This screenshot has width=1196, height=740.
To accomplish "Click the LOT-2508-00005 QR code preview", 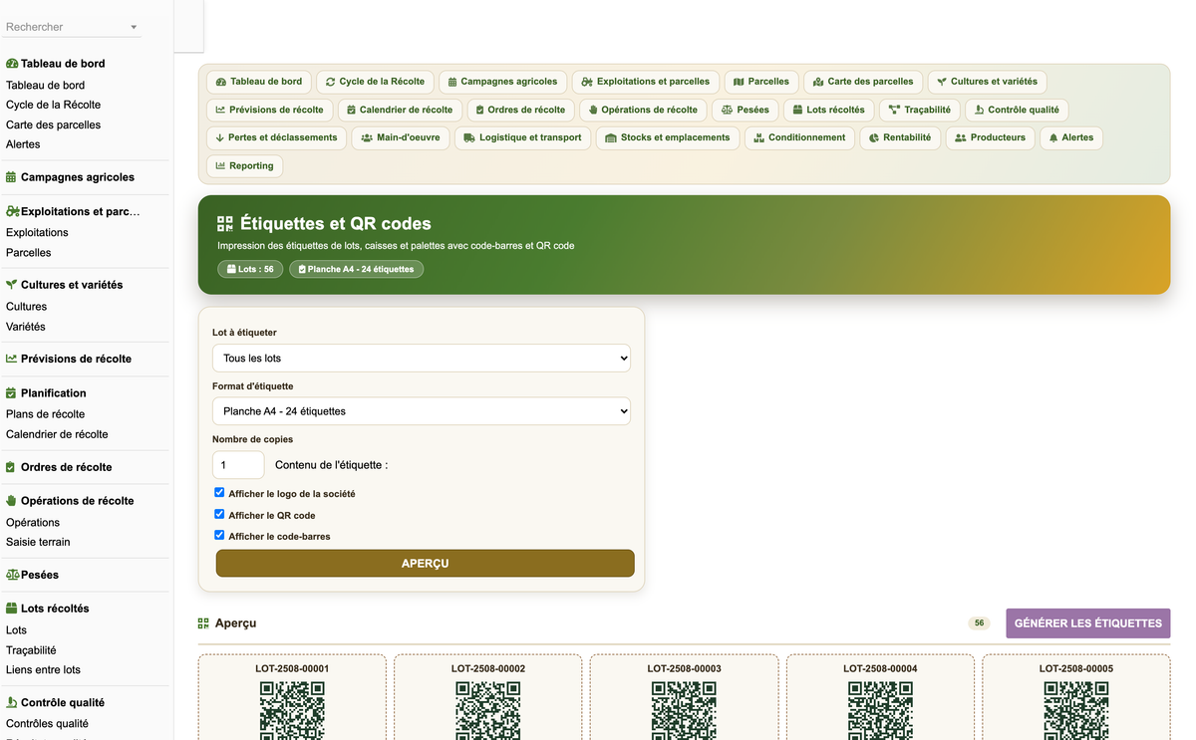I will click(1076, 710).
